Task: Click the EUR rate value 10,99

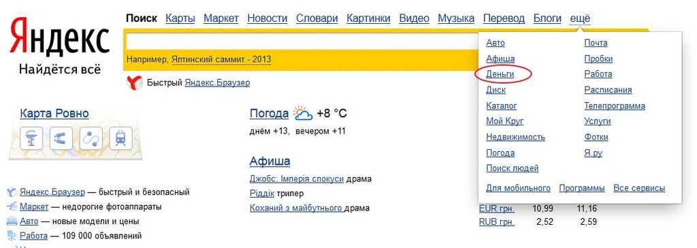Action: click(x=542, y=208)
